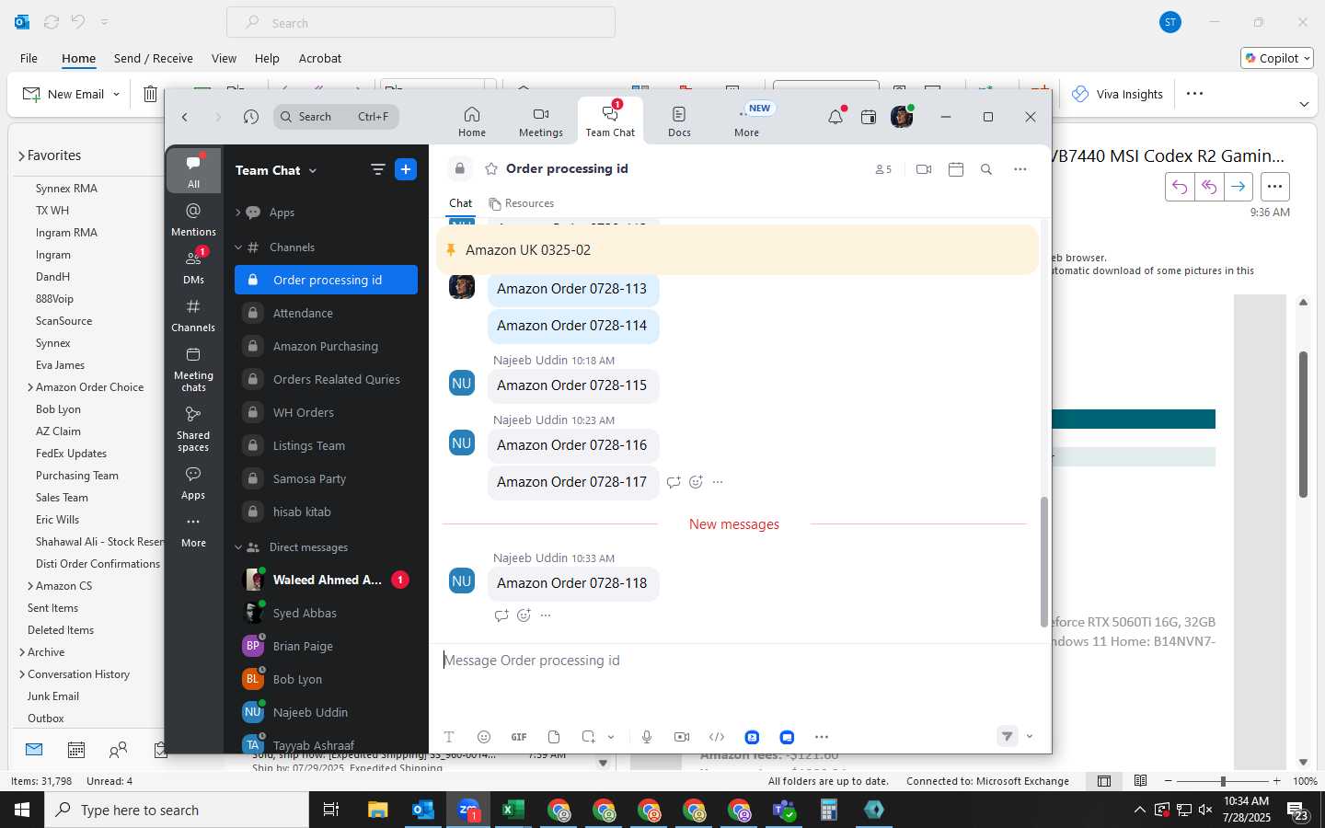
Task: Insert code snippet in composer
Action: 717,737
